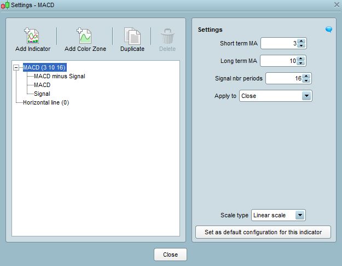Screen dimensions: 342x266
Task: Click the candlestick icon in title bar
Action: coord(5,5)
